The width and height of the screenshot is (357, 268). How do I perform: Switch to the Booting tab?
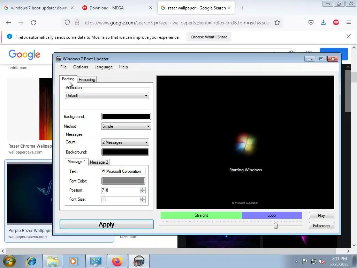(68, 79)
